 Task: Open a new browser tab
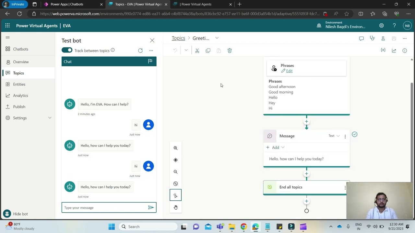(240, 4)
